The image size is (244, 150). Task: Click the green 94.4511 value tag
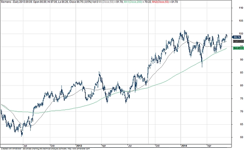(238, 48)
